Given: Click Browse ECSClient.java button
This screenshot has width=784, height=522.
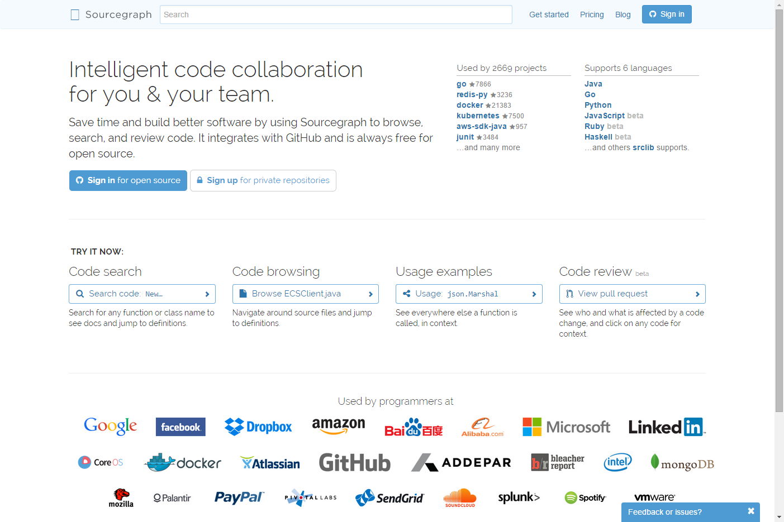Looking at the screenshot, I should coord(306,294).
